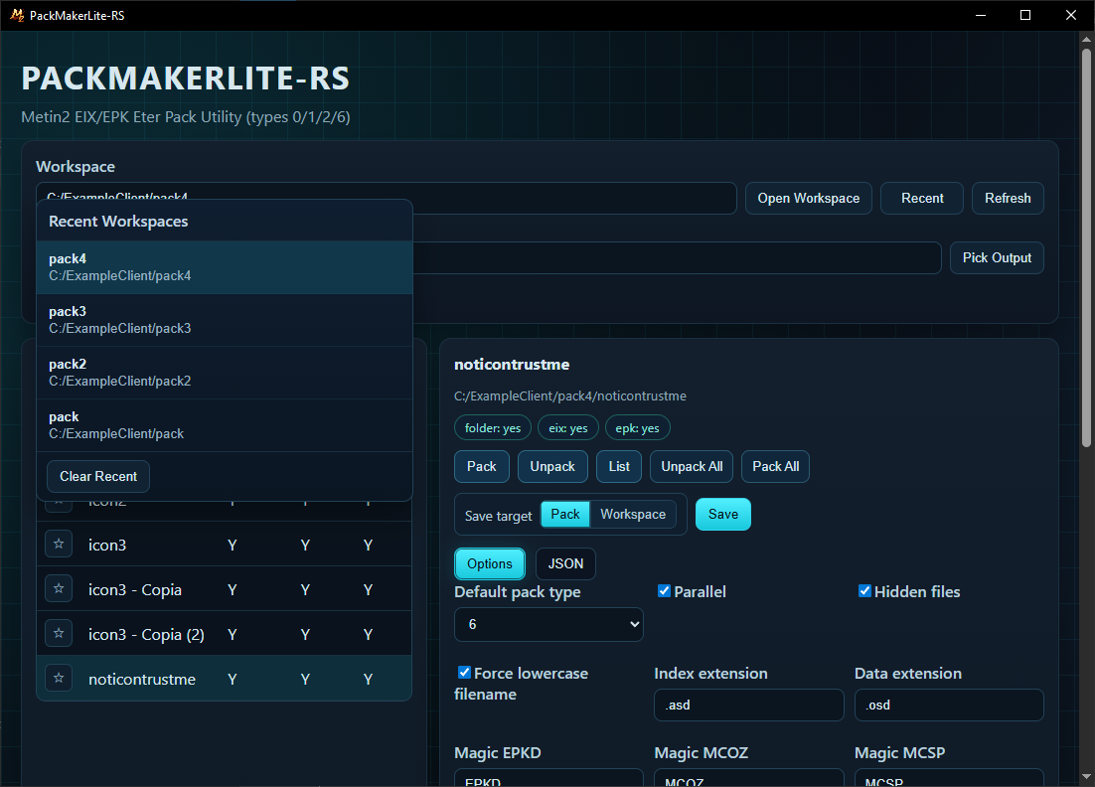The image size is (1095, 787).
Task: Edit the Data extension field (.osd)
Action: [x=949, y=706]
